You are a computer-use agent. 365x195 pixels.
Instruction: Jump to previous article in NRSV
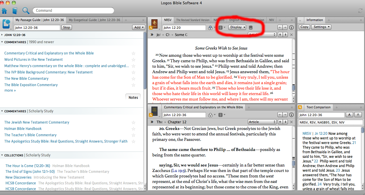(x=280, y=35)
